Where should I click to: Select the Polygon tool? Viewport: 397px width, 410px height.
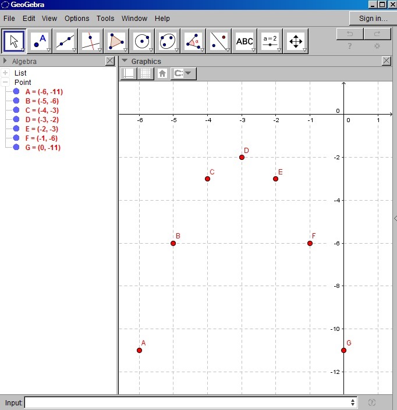point(116,41)
